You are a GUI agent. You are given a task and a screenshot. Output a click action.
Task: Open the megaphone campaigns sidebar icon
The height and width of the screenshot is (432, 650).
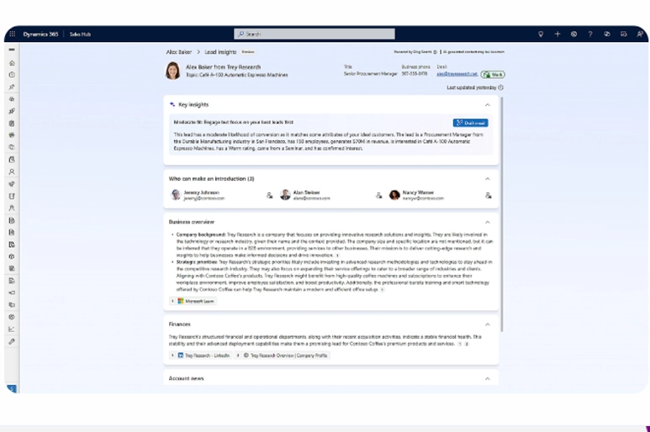point(12,292)
